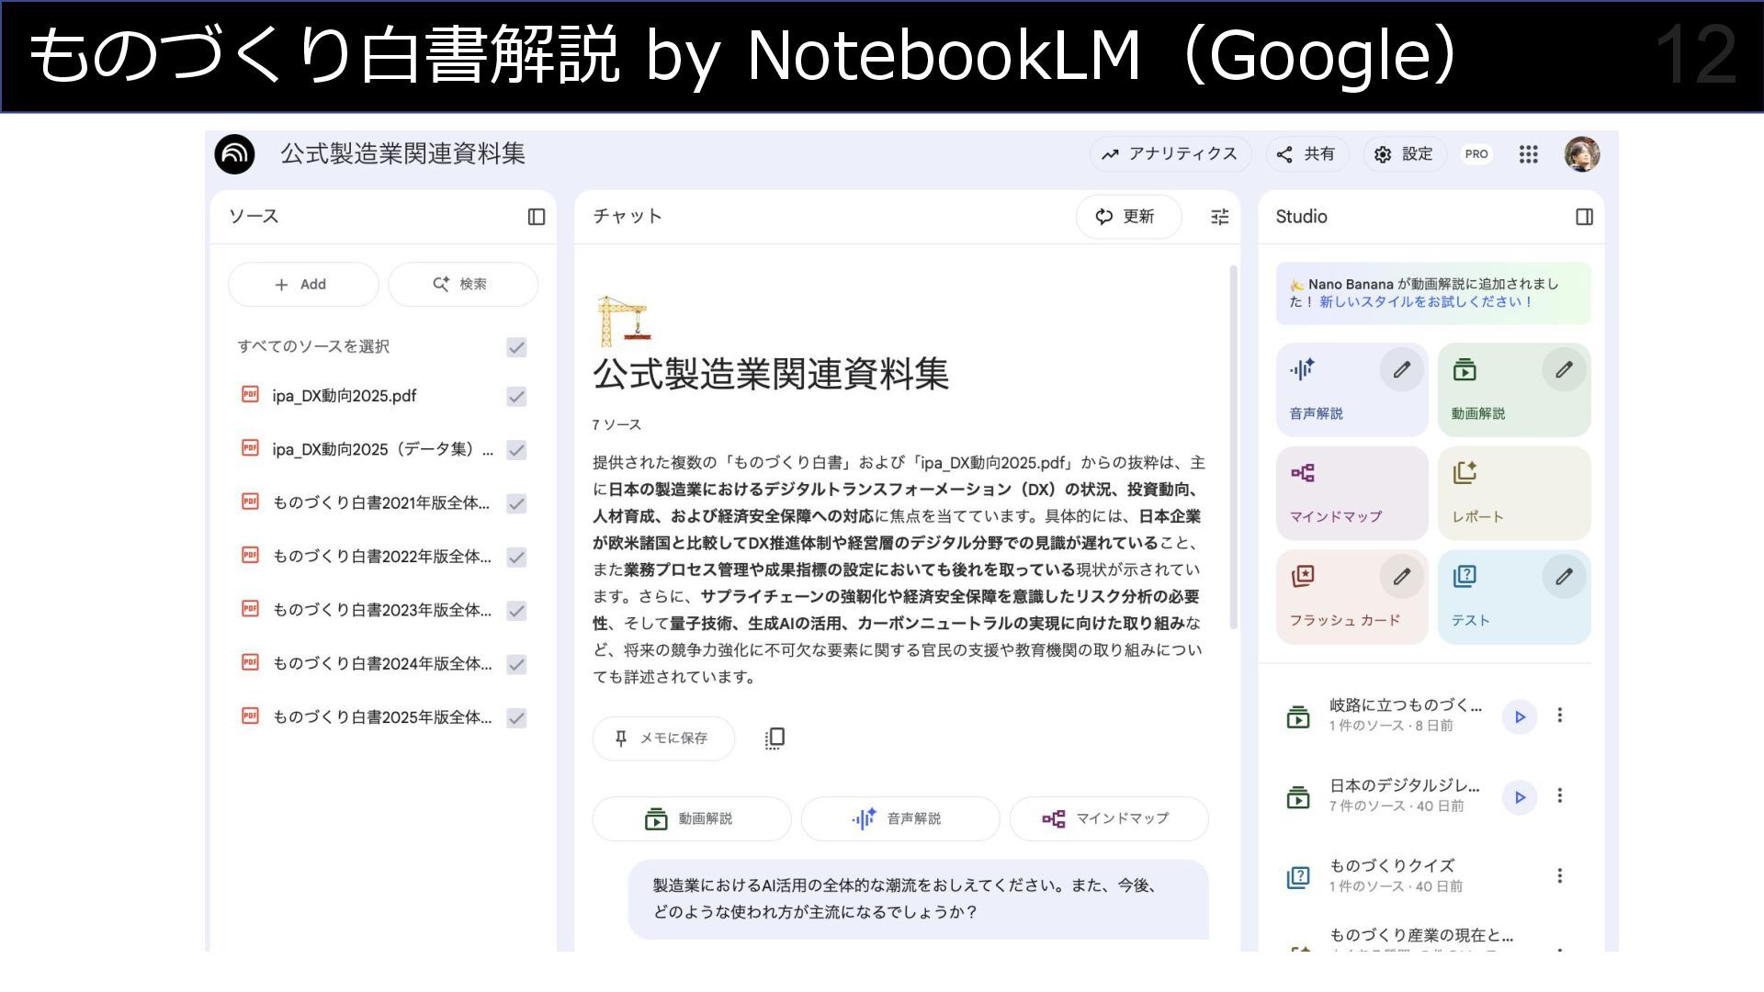Open the レポート tile in Studio
This screenshot has width=1764, height=992.
(1513, 493)
